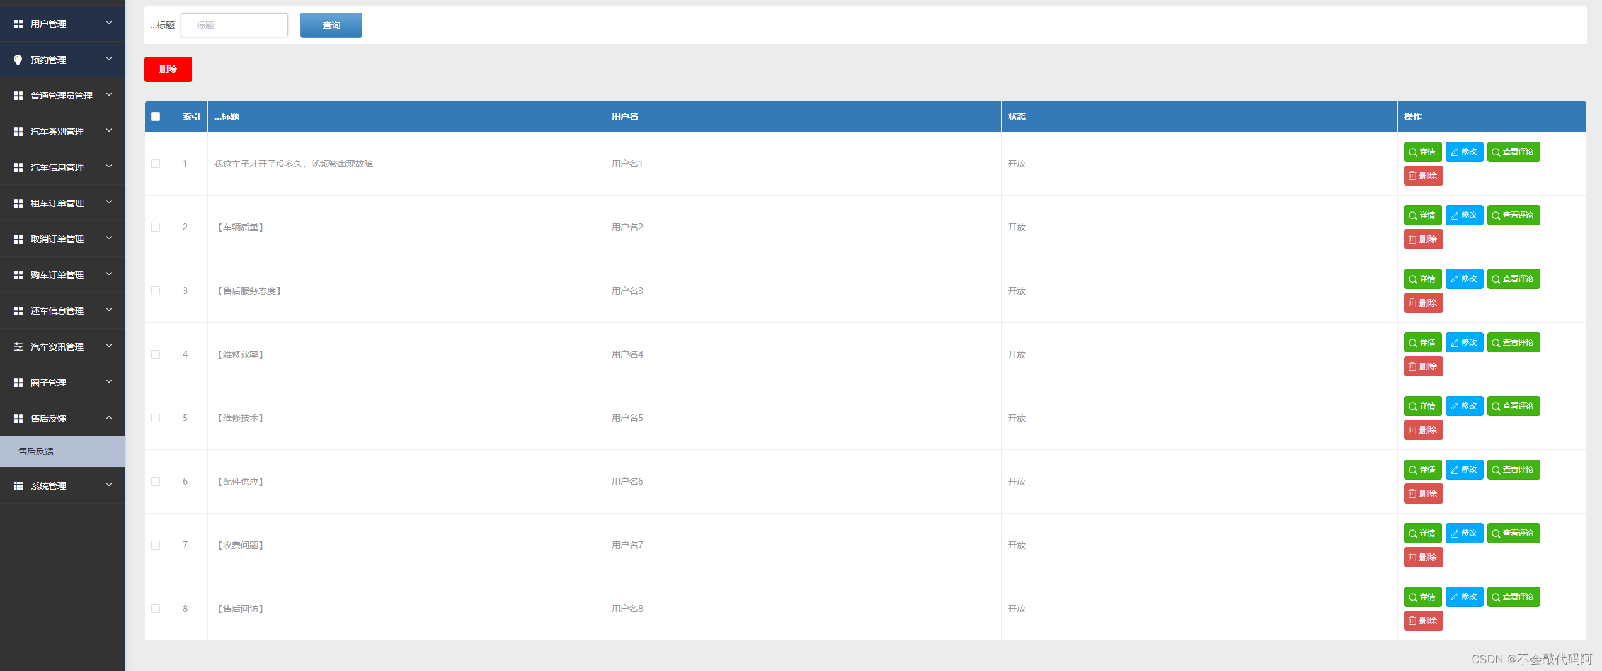Expand 用户管理 menu chevron
The image size is (1602, 671).
(109, 23)
